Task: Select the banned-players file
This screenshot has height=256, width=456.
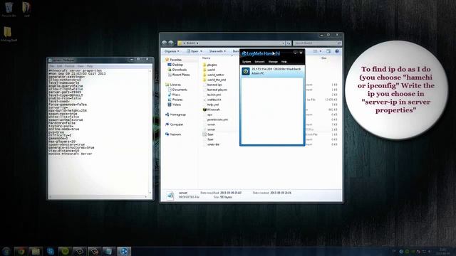Action: [215, 90]
